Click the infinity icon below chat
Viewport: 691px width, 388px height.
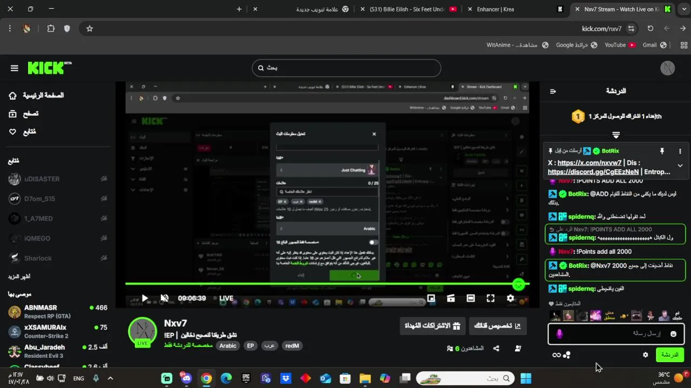[x=557, y=355]
